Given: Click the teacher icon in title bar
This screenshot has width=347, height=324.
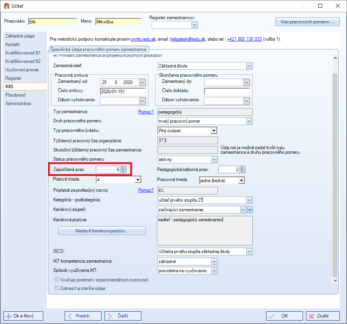Looking at the screenshot, I should click(x=7, y=6).
